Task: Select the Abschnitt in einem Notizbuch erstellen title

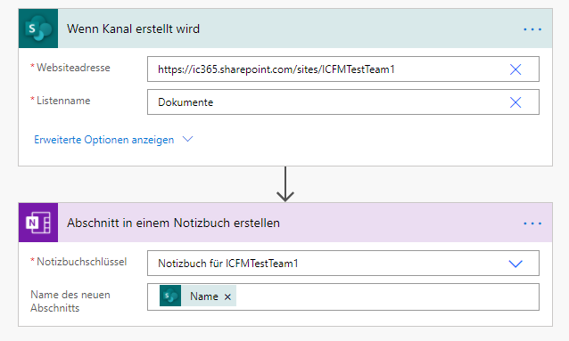Action: 173,223
